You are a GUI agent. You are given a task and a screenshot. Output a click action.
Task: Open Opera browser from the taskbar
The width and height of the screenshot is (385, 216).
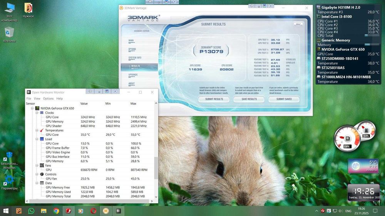point(93,211)
